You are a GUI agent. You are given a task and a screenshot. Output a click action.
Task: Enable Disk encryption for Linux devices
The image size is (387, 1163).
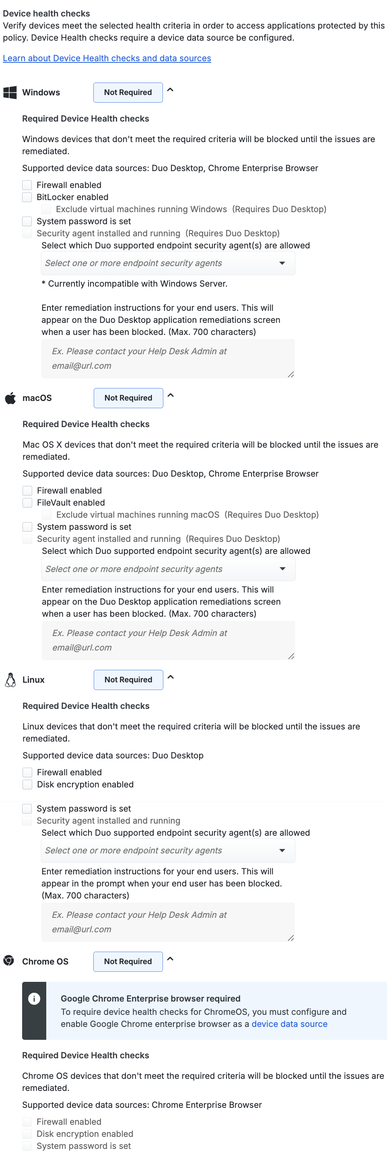point(27,784)
